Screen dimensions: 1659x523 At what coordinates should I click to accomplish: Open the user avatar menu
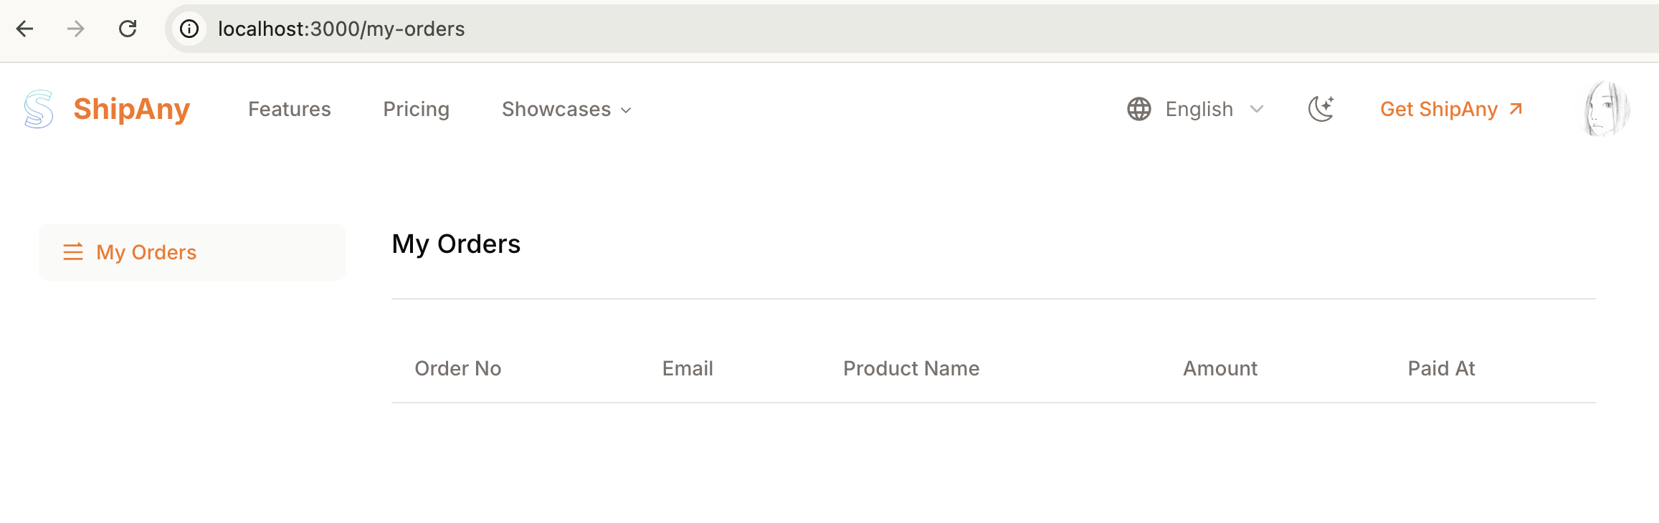point(1605,109)
